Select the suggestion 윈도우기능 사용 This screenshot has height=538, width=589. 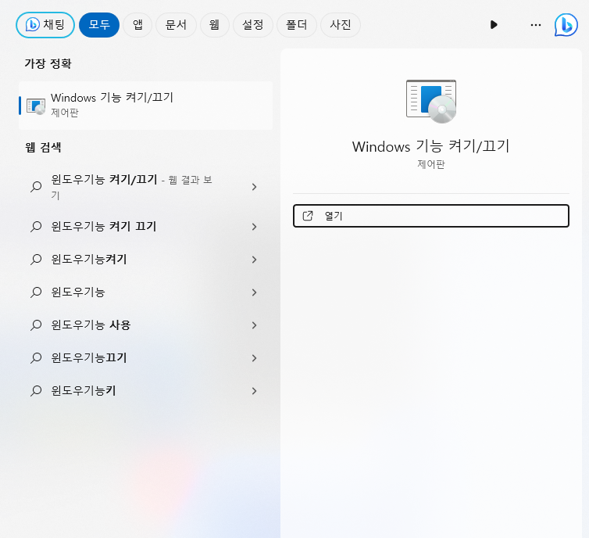point(146,325)
